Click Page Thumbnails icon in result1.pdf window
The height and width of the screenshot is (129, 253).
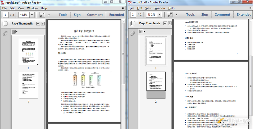coord(5,24)
